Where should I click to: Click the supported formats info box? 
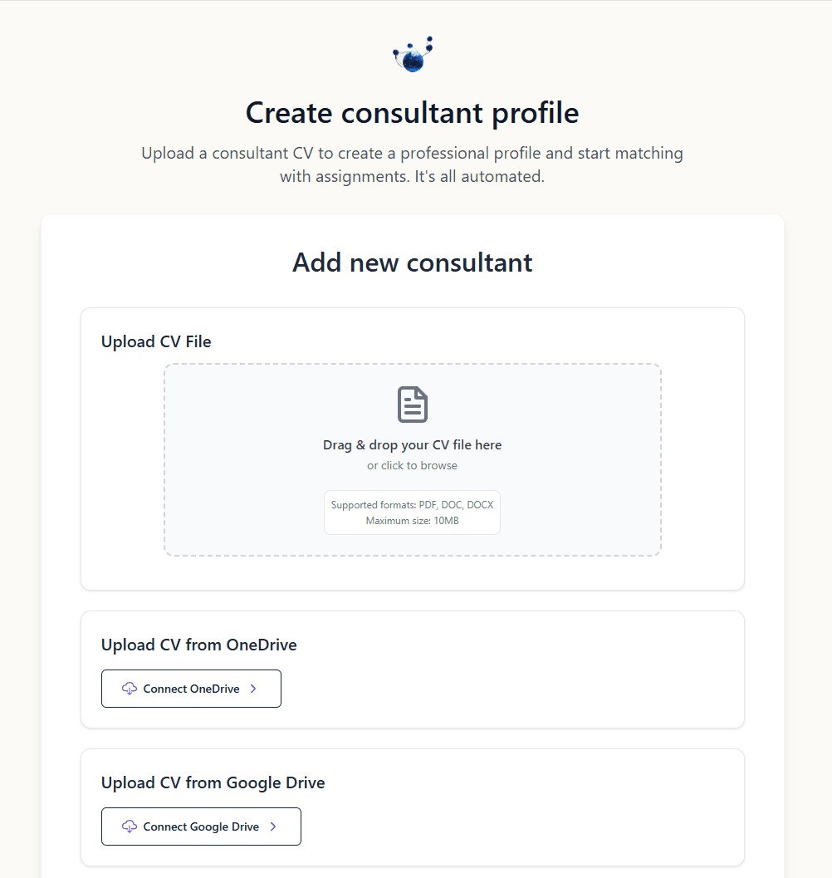point(412,513)
